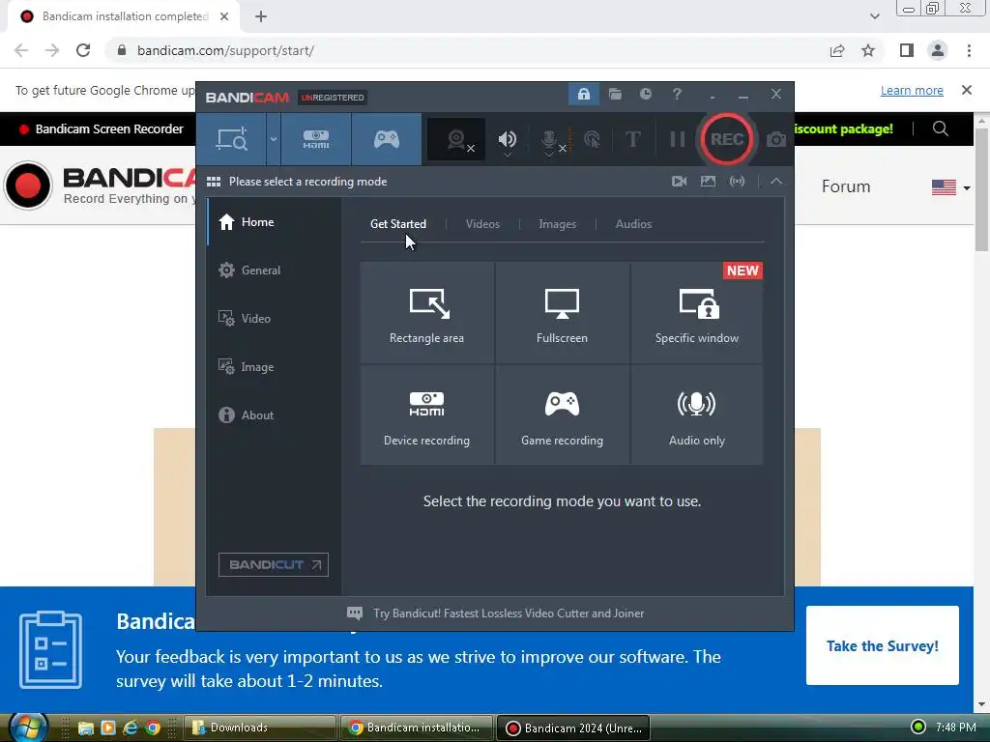
Task: Collapse the Bandicam panel with the chevron
Action: (x=776, y=182)
